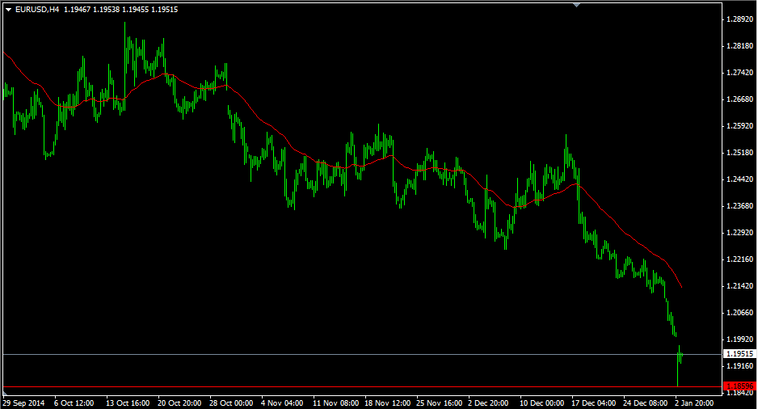Click the dropdown triangle beside EURUSD,H4
The height and width of the screenshot is (409, 758).
click(8, 10)
